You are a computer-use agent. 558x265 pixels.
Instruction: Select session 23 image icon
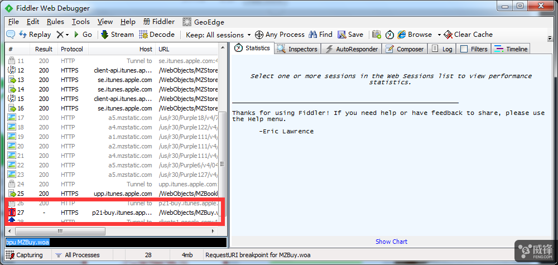(x=12, y=175)
